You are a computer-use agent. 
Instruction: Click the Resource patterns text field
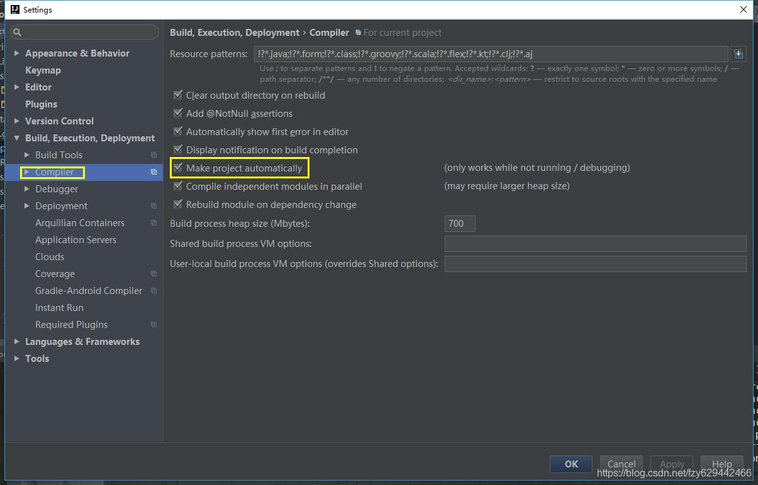click(x=491, y=54)
